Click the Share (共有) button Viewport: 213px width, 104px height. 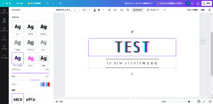coord(207,3)
